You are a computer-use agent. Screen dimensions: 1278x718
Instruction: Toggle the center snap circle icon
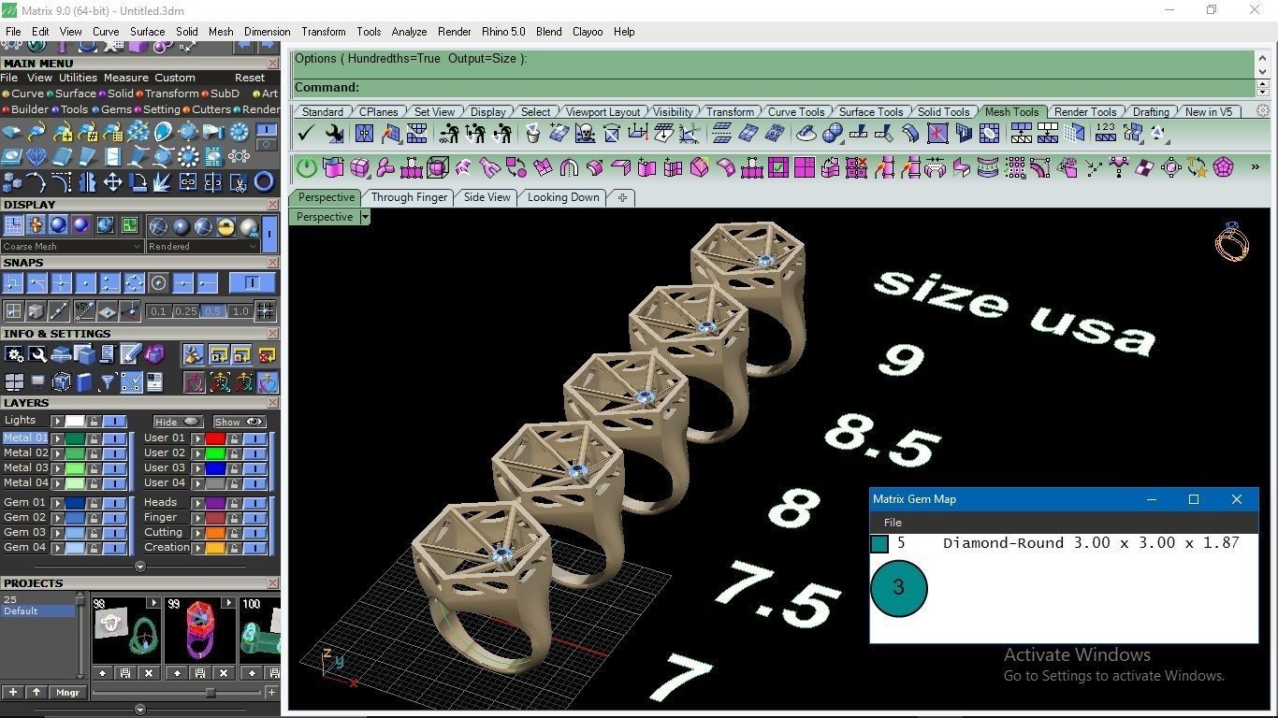click(158, 282)
